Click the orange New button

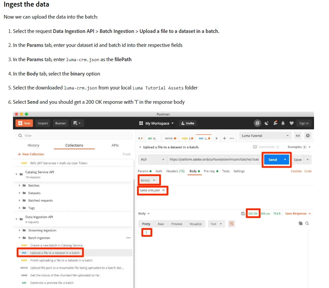point(24,123)
